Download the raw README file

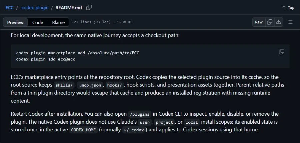[x=279, y=22]
